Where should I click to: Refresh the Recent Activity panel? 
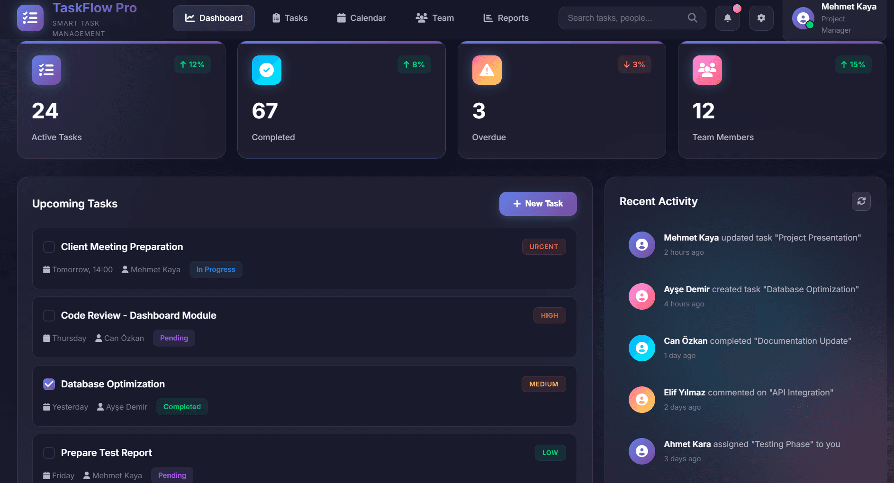pos(861,201)
